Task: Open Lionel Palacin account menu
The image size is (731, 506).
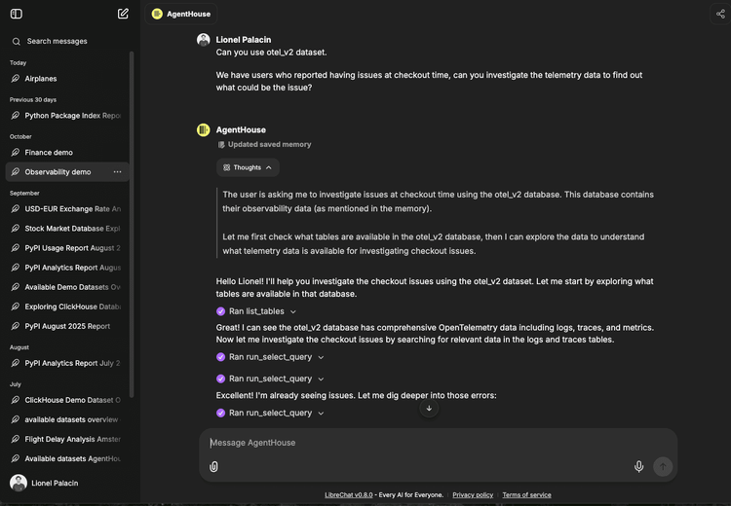Action: [54, 484]
